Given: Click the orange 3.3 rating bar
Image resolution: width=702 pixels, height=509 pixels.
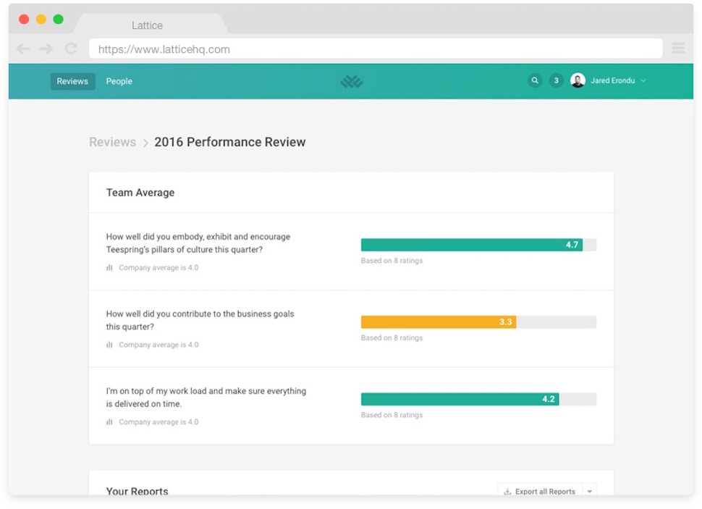Looking at the screenshot, I should pos(438,322).
